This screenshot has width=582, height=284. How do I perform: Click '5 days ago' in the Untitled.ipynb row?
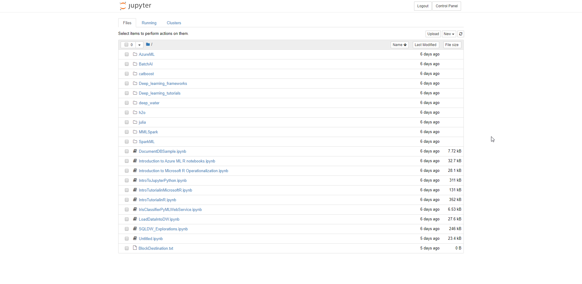pyautogui.click(x=430, y=239)
